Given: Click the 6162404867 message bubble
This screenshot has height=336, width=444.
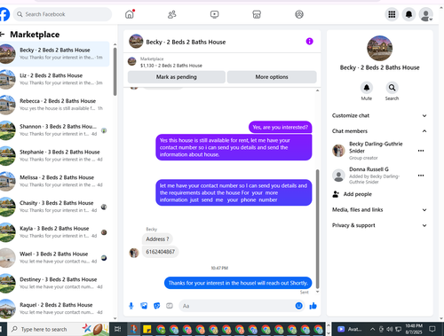Looking at the screenshot, I should pos(160,252).
